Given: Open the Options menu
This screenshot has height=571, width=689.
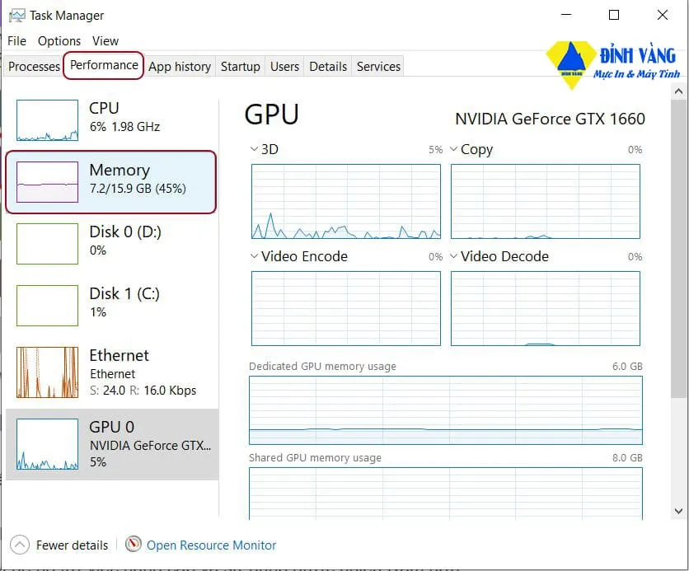Looking at the screenshot, I should tap(59, 40).
